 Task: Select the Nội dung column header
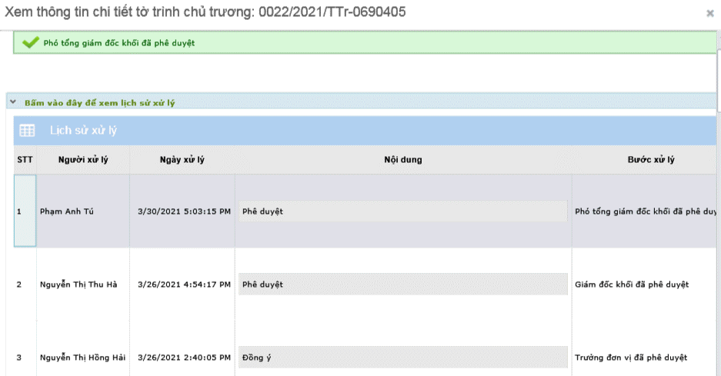pos(403,159)
